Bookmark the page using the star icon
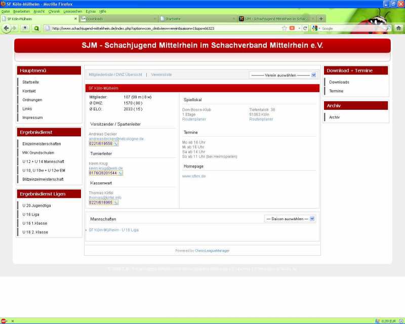The image size is (405, 324). 285,28
